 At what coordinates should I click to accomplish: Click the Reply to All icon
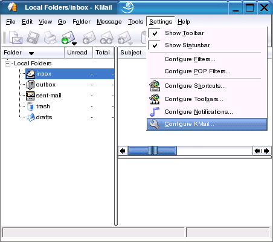tap(107, 38)
